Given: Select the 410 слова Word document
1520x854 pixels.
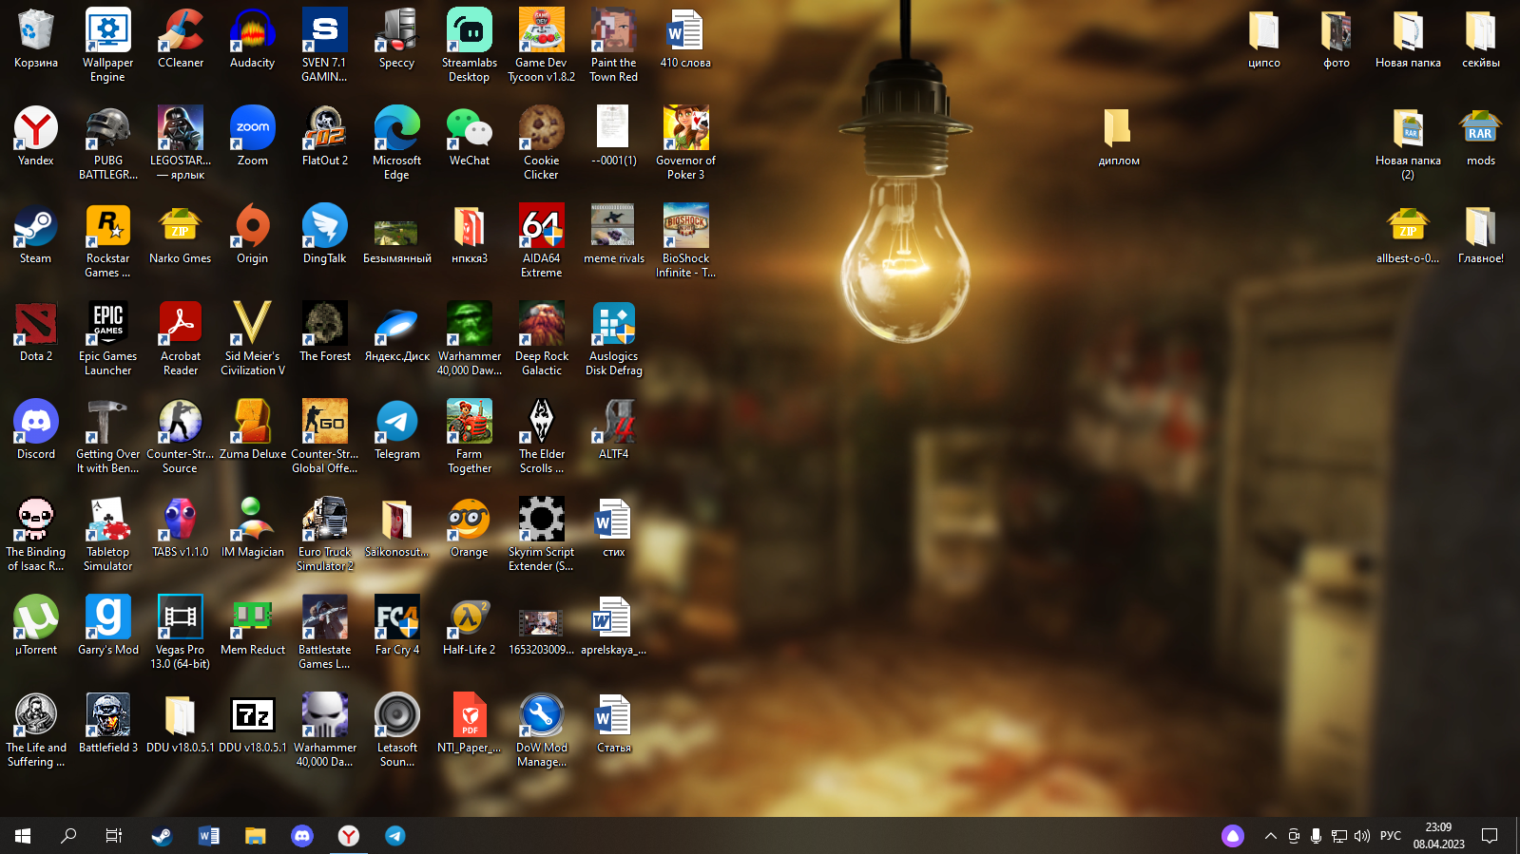Looking at the screenshot, I should tap(686, 38).
